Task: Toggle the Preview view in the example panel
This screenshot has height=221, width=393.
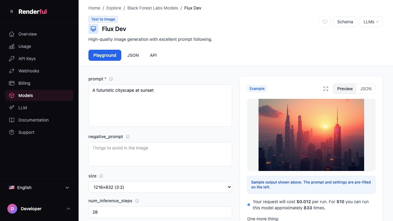Action: click(345, 89)
